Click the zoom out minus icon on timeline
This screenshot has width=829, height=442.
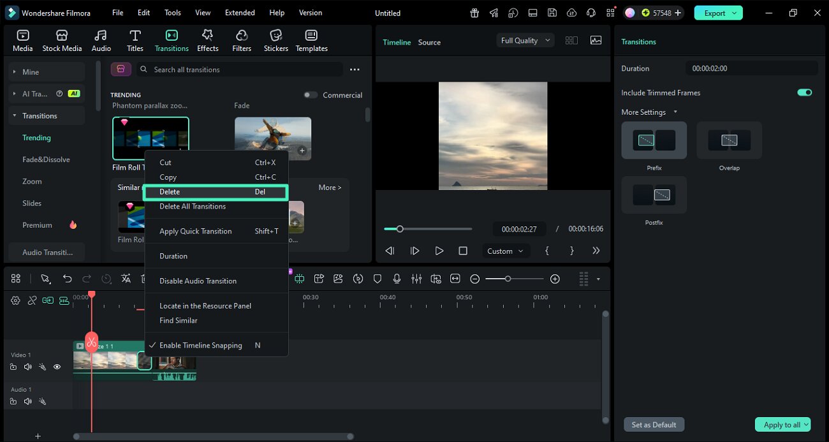pos(474,279)
